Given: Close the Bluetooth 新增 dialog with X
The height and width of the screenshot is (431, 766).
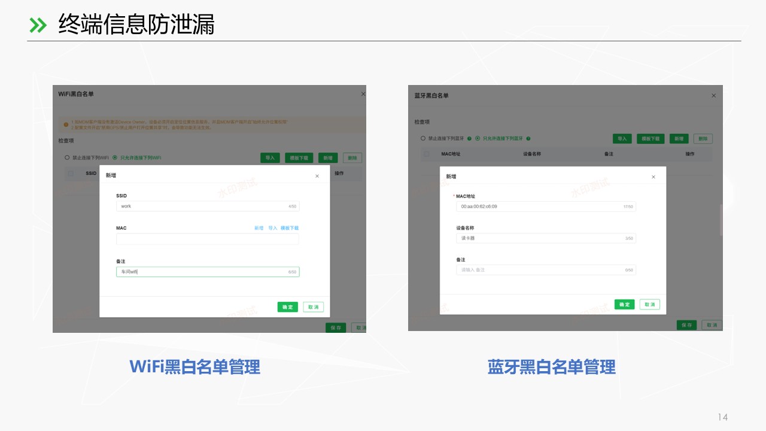Looking at the screenshot, I should coord(653,177).
